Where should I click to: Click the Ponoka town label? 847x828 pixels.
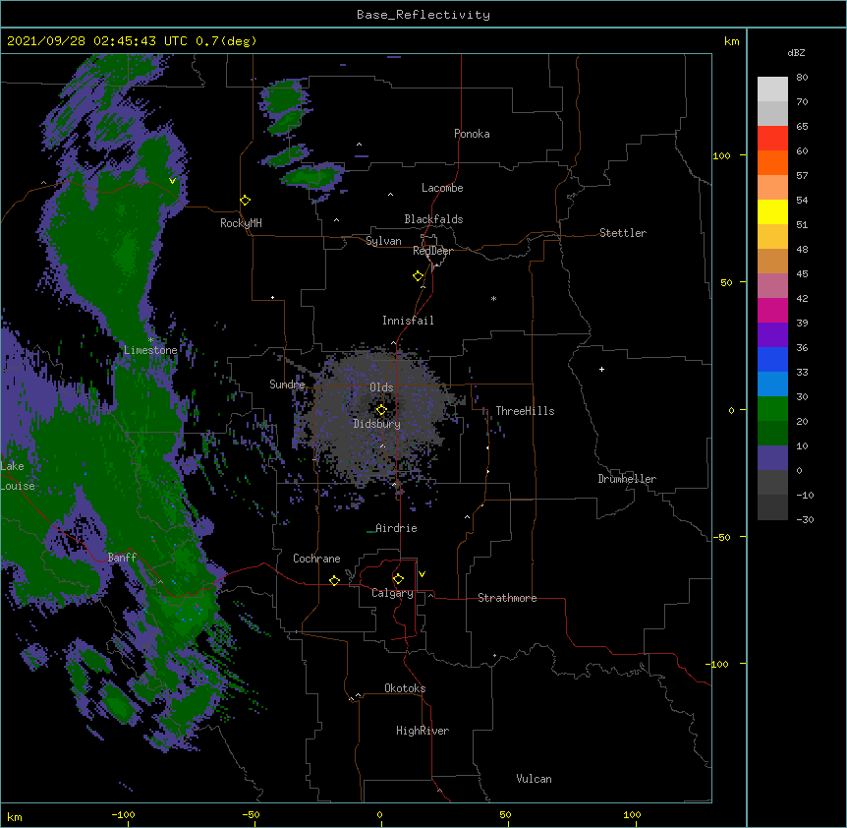point(472,134)
